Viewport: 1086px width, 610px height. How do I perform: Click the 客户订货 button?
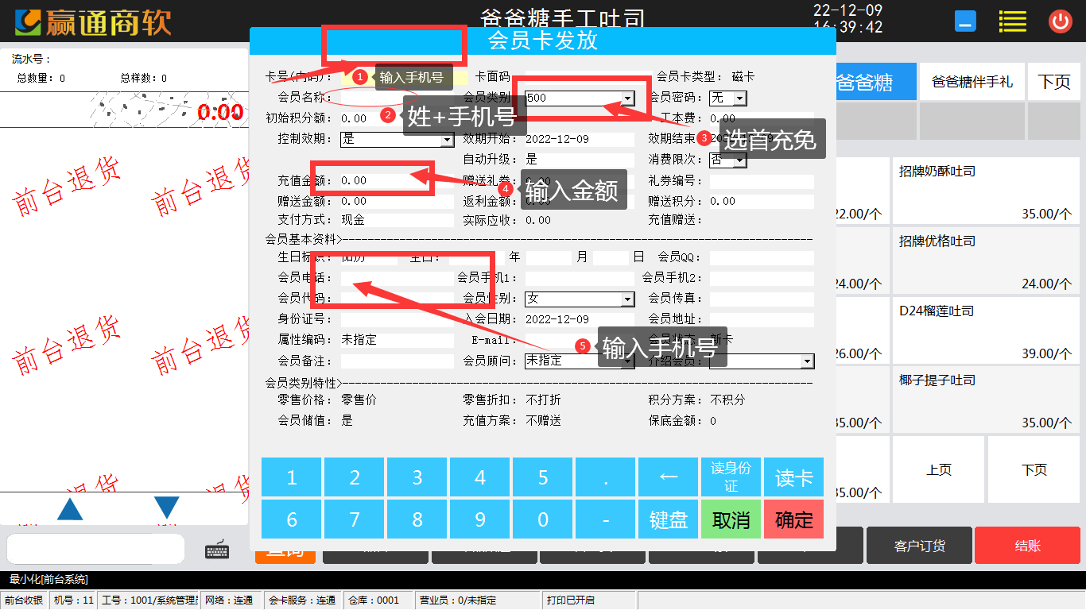coord(919,546)
